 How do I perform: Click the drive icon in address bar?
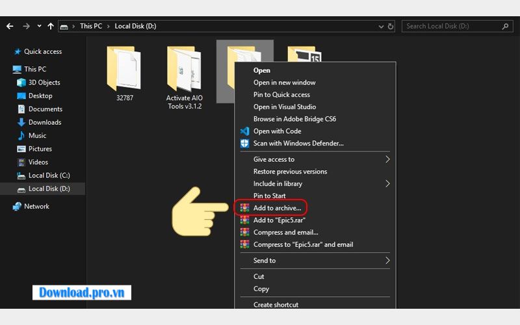pos(64,27)
